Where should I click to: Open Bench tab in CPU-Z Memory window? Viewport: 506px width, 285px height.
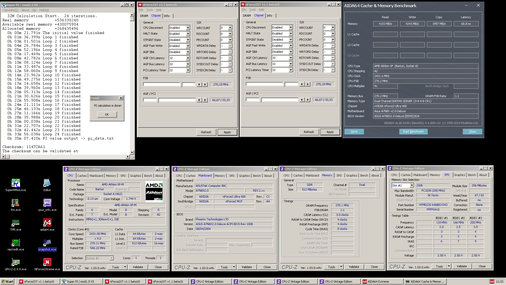click(x=364, y=175)
